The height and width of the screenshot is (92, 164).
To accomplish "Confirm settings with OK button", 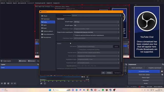I will coord(103,73).
